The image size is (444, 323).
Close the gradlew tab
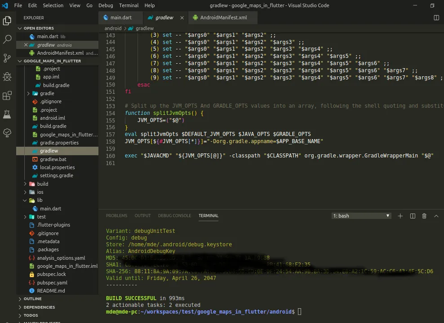pos(182,17)
